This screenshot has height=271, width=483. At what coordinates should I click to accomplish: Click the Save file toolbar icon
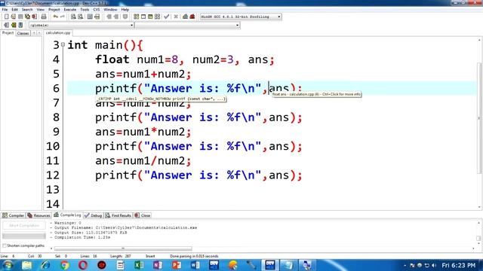click(20, 17)
